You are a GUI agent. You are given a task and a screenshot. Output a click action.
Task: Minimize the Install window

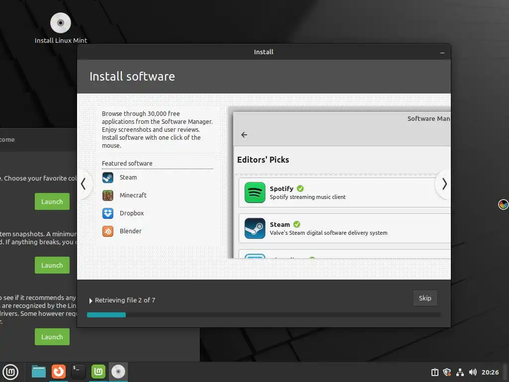point(442,52)
